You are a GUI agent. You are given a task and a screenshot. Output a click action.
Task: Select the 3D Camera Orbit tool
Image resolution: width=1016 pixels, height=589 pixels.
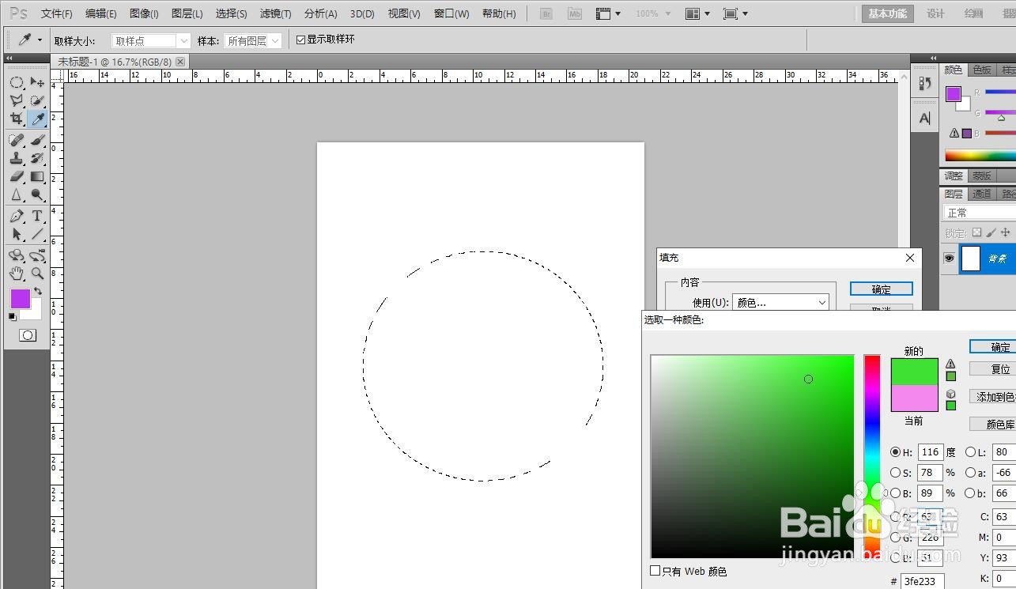tap(37, 255)
